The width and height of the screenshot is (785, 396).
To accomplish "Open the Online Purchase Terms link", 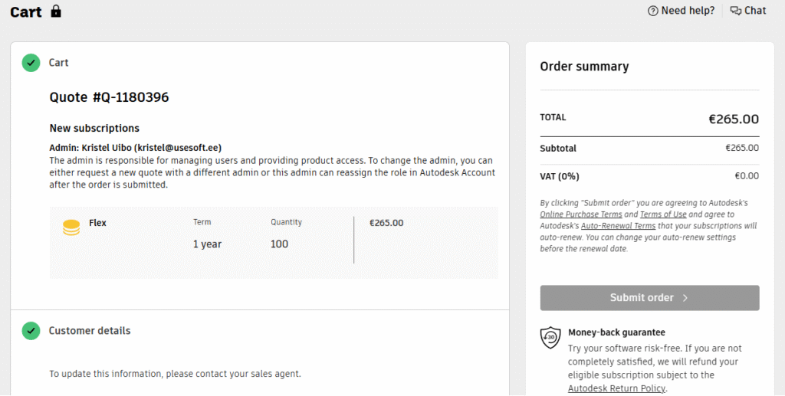I will pyautogui.click(x=580, y=215).
